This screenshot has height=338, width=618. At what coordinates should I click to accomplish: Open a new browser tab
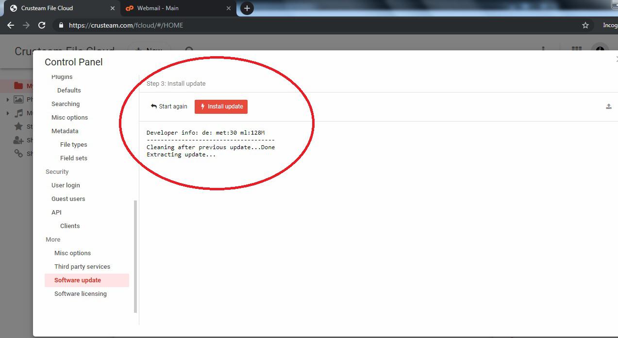(x=247, y=8)
